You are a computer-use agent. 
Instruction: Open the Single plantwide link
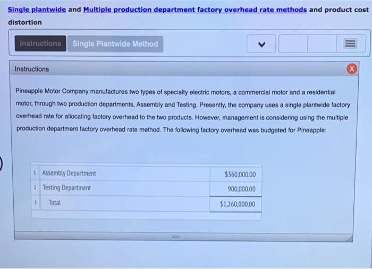pyautogui.click(x=37, y=10)
